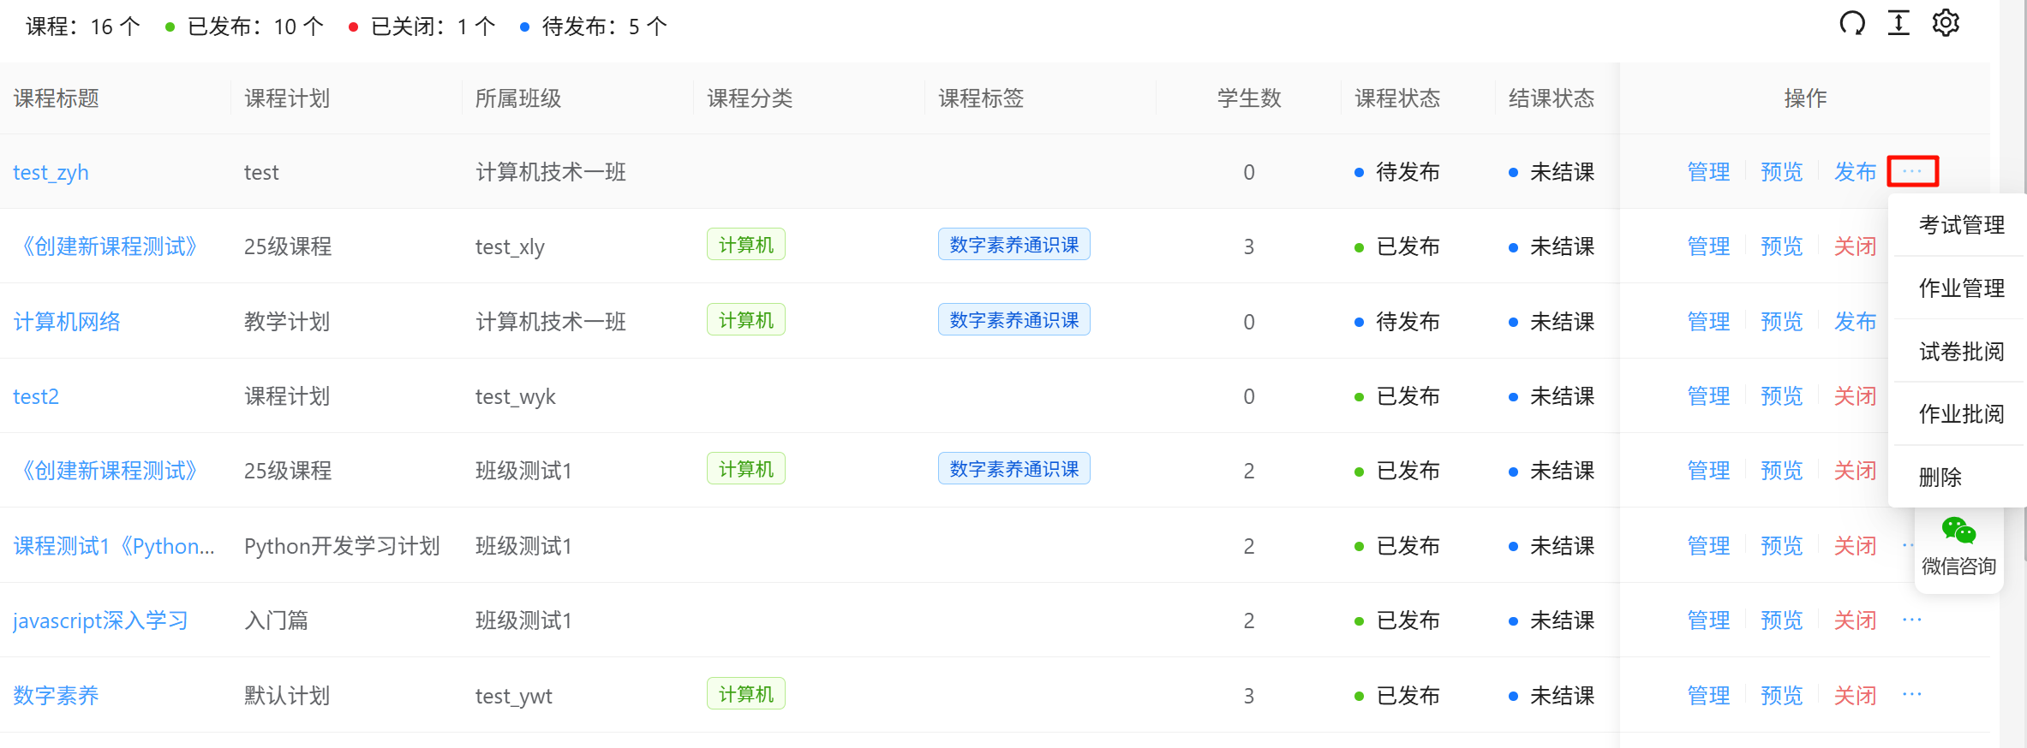Click the refresh icon above the table
The image size is (2027, 748).
[x=1852, y=23]
